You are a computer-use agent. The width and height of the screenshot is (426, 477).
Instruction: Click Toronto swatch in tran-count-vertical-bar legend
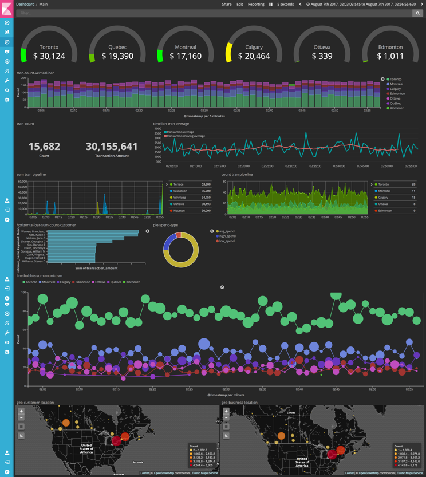[388, 79]
